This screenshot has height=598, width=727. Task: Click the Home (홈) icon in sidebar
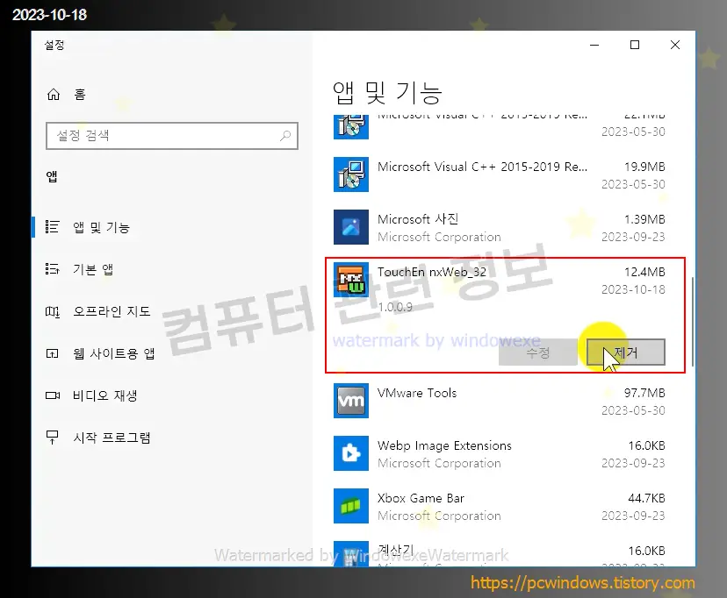[x=54, y=95]
